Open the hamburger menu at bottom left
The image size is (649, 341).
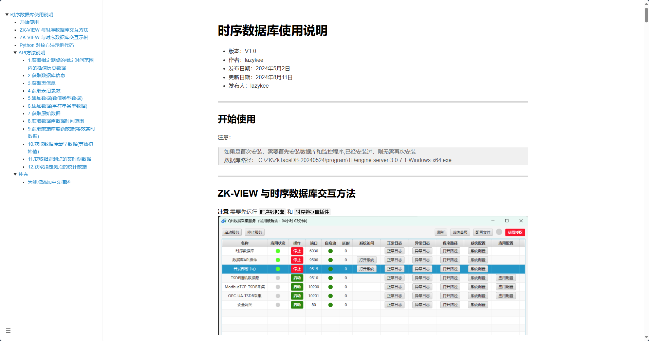coord(8,330)
